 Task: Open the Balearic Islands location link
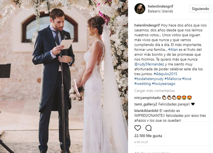point(160,11)
